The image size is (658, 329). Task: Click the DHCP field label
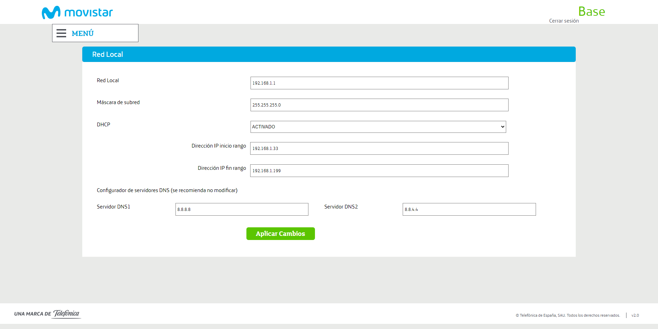coord(103,125)
